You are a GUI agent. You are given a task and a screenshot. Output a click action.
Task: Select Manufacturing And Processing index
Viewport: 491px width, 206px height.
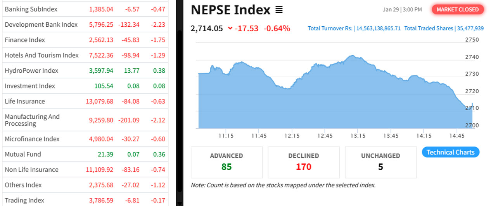[32, 120]
